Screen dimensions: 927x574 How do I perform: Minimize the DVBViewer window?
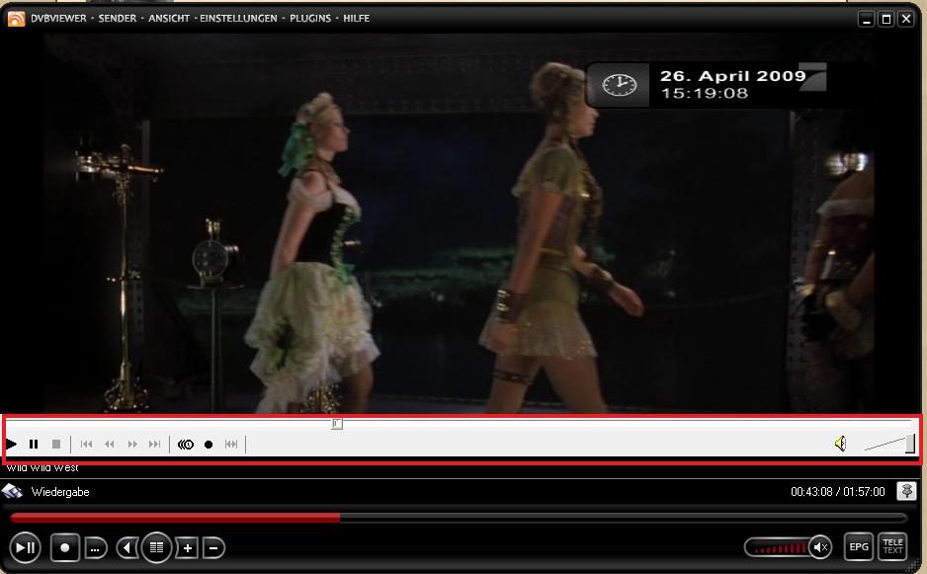point(867,20)
